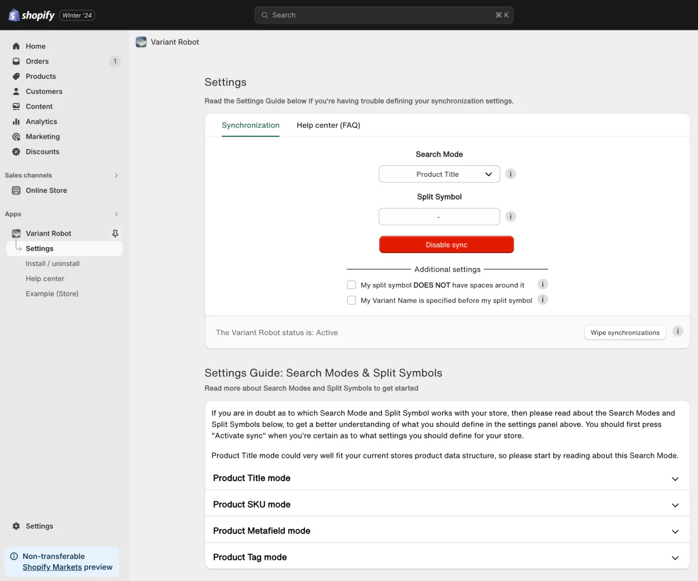Expand the Product SKU mode section
The width and height of the screenshot is (698, 581).
[x=447, y=505]
